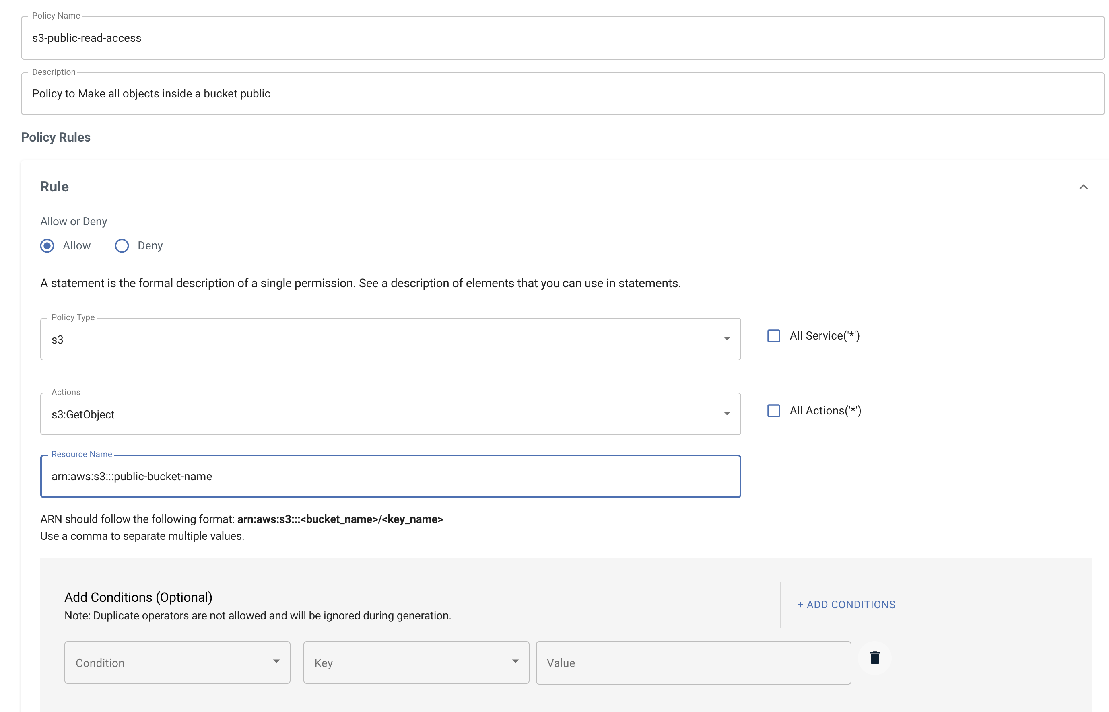Viewport: 1109px width, 712px height.
Task: Open the Actions dropdown showing s3:GetObject
Action: point(390,414)
